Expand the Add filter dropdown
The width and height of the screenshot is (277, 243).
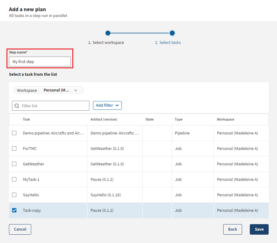click(x=107, y=105)
